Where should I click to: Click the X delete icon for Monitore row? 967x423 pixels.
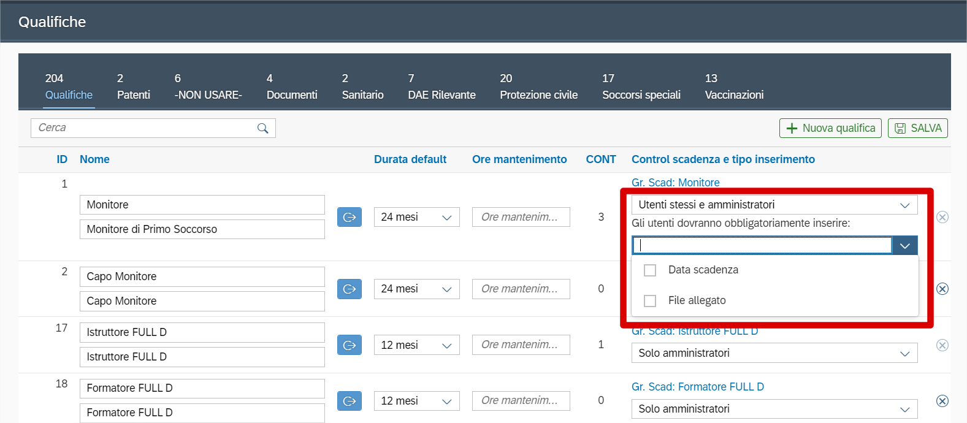tap(942, 217)
